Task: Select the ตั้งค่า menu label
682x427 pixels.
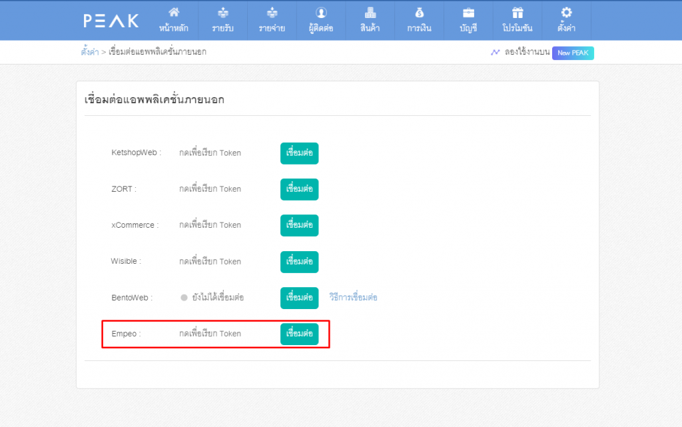Action: tap(566, 28)
